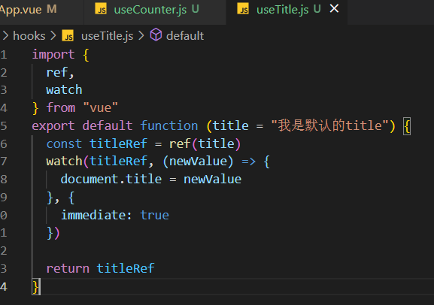Click the JS icon on useCounter.js tab
The image size is (434, 305).
click(x=101, y=9)
